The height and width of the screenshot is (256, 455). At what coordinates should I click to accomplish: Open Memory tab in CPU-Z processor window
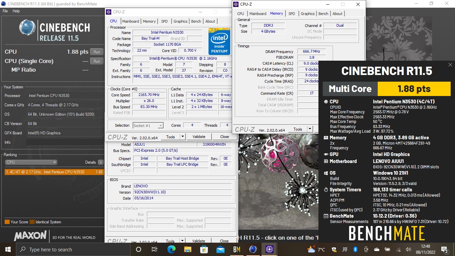coord(149,21)
